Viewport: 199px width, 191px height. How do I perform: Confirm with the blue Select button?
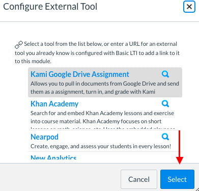pyautogui.click(x=177, y=179)
